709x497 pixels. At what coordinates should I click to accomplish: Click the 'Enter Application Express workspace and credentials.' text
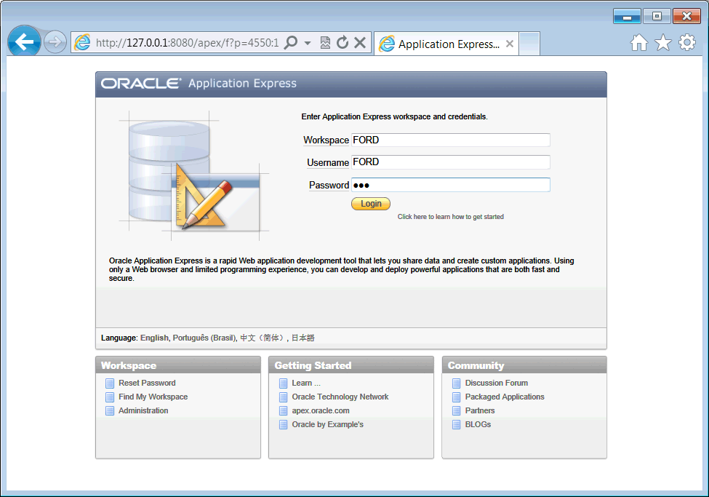click(x=394, y=116)
